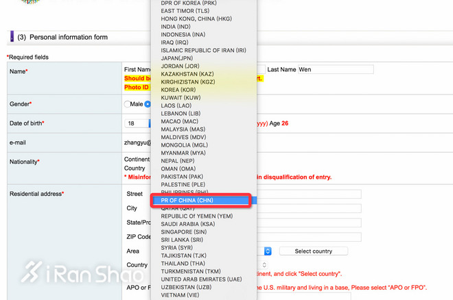Open the residential Country dropdown stepper

coord(265,265)
